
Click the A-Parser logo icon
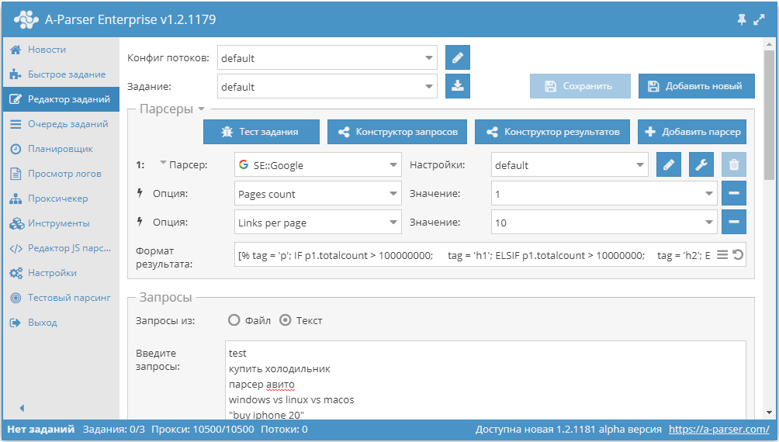(26, 19)
